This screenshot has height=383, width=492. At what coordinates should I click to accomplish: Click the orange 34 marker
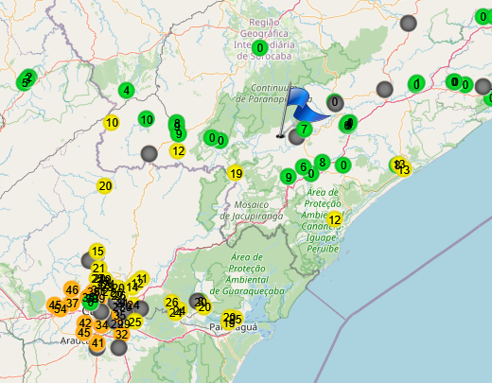[102, 324]
